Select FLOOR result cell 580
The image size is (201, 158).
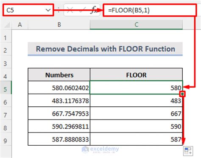[136, 88]
